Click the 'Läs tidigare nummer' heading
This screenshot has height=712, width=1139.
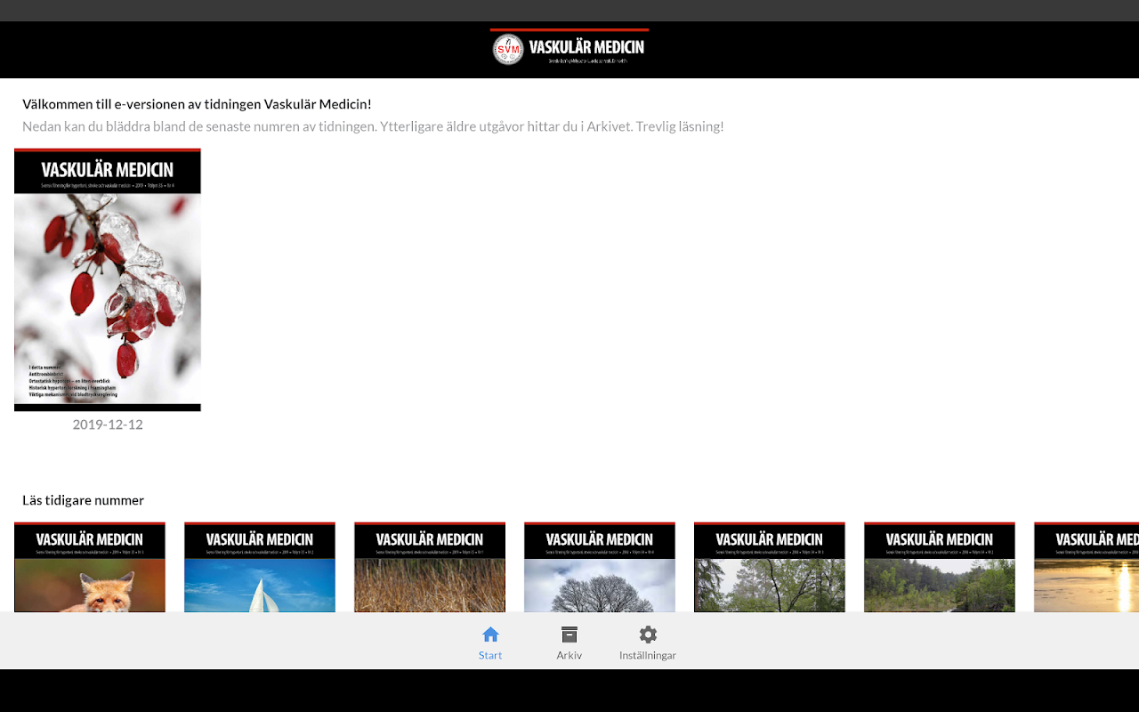pyautogui.click(x=83, y=500)
